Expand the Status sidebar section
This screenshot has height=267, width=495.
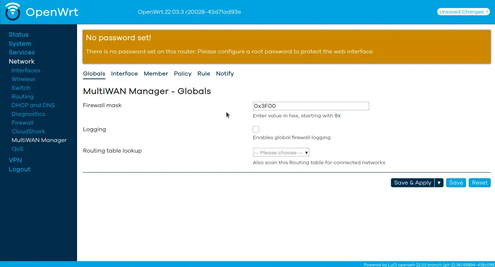[x=19, y=35]
